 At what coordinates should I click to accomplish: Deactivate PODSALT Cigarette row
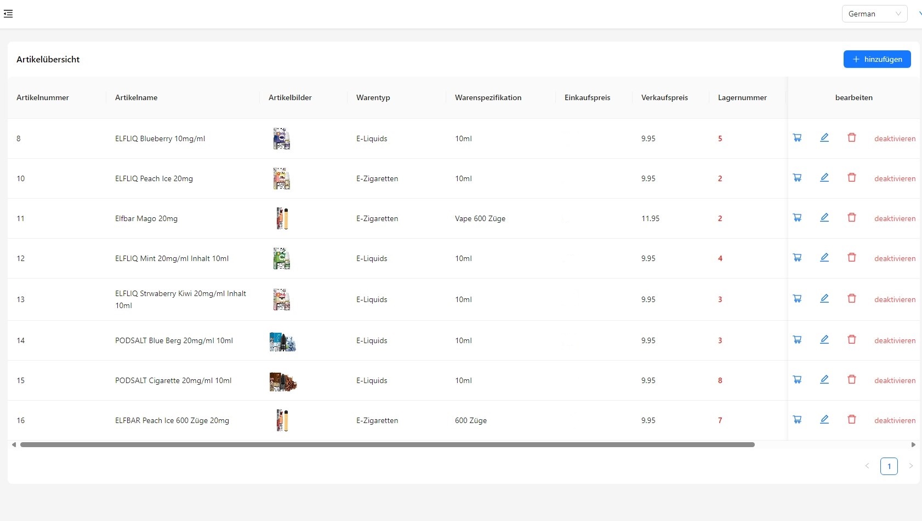coord(895,380)
